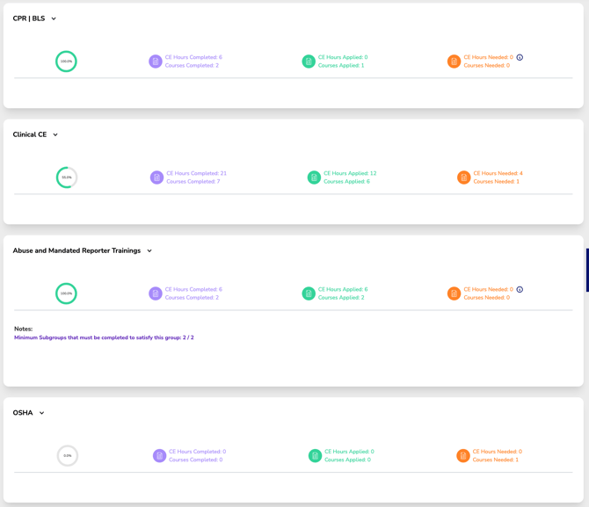This screenshot has width=589, height=507.
Task: Click green CE Hours Applied icon in CPR | BLS
Action: click(309, 62)
